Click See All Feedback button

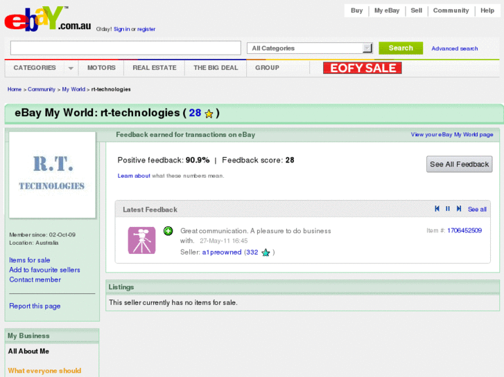460,164
